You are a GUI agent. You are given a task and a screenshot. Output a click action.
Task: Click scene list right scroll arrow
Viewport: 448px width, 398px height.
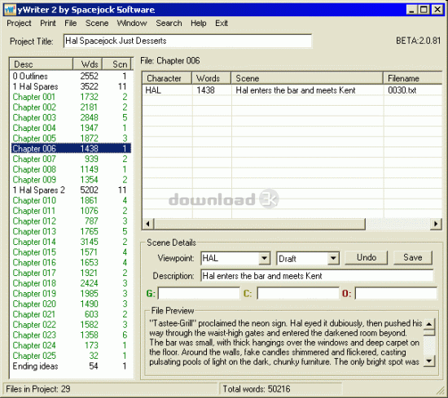[x=436, y=224]
